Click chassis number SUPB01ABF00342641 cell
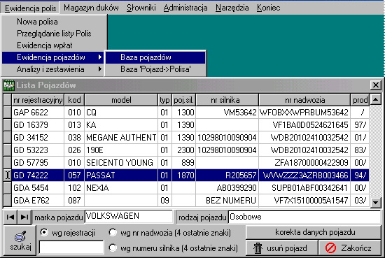This screenshot has width=385, height=258. (x=304, y=188)
